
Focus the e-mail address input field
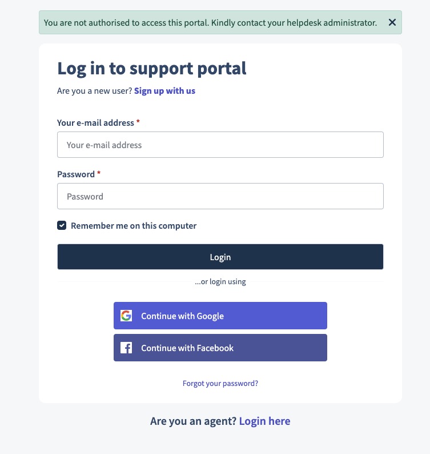(220, 145)
